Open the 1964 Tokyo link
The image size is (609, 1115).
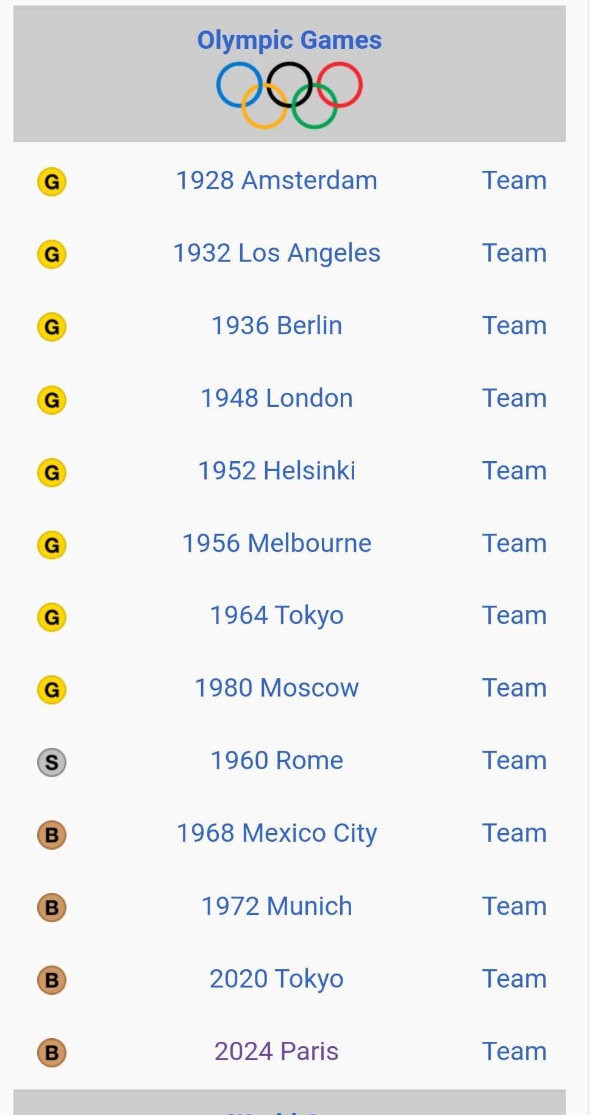[277, 615]
